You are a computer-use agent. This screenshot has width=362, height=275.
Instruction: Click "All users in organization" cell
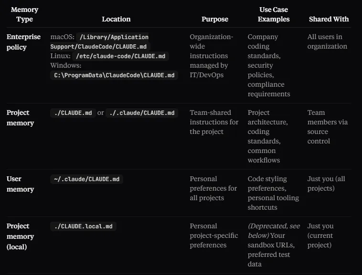(327, 41)
